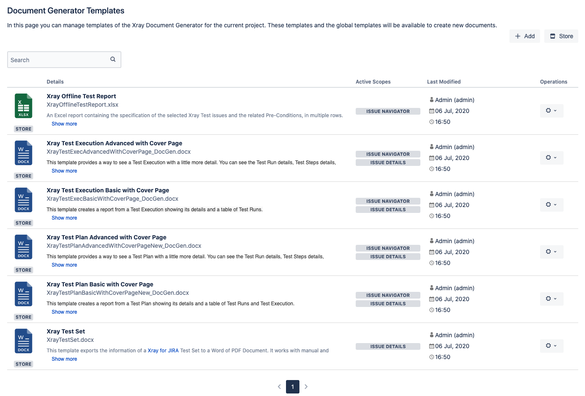This screenshot has width=585, height=396.
Task: Click filename XrayTestExecBasicWithCoverPage_DocGen.docx
Action: pos(113,199)
